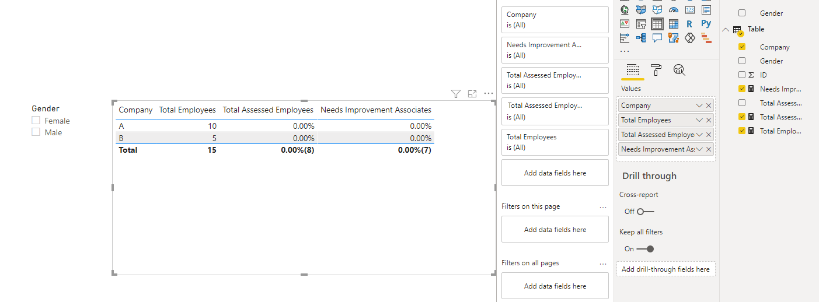Switch to the Analytics magnifier tab

[679, 71]
